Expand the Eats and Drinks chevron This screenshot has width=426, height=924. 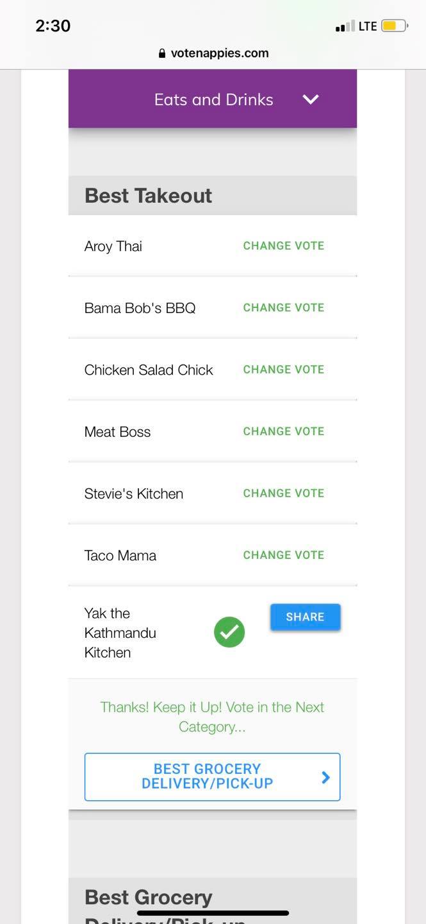[311, 99]
